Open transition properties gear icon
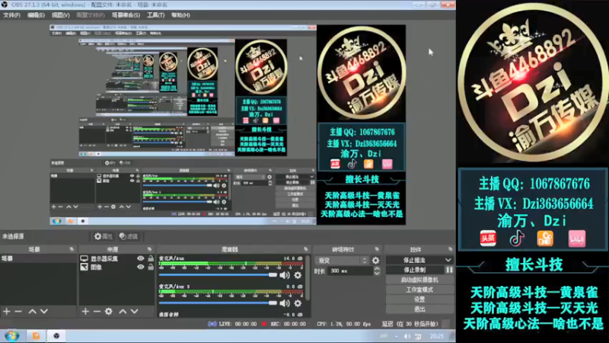 (375, 261)
